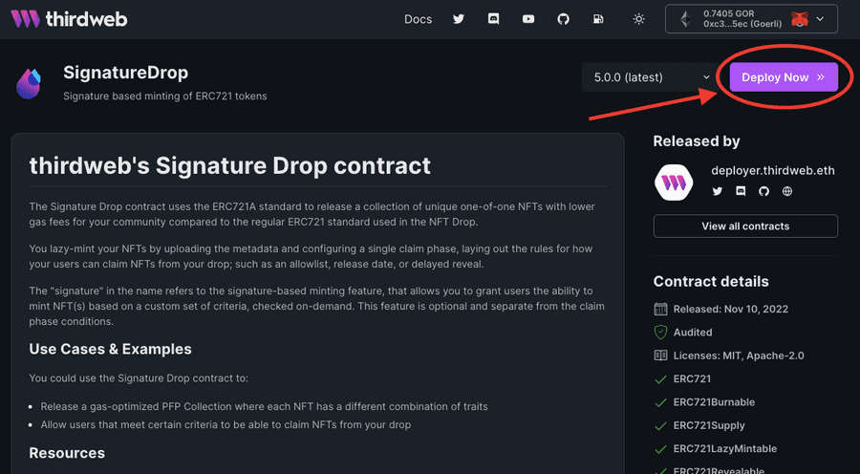Open Discord icon in top navigation
The width and height of the screenshot is (860, 474).
pyautogui.click(x=494, y=19)
